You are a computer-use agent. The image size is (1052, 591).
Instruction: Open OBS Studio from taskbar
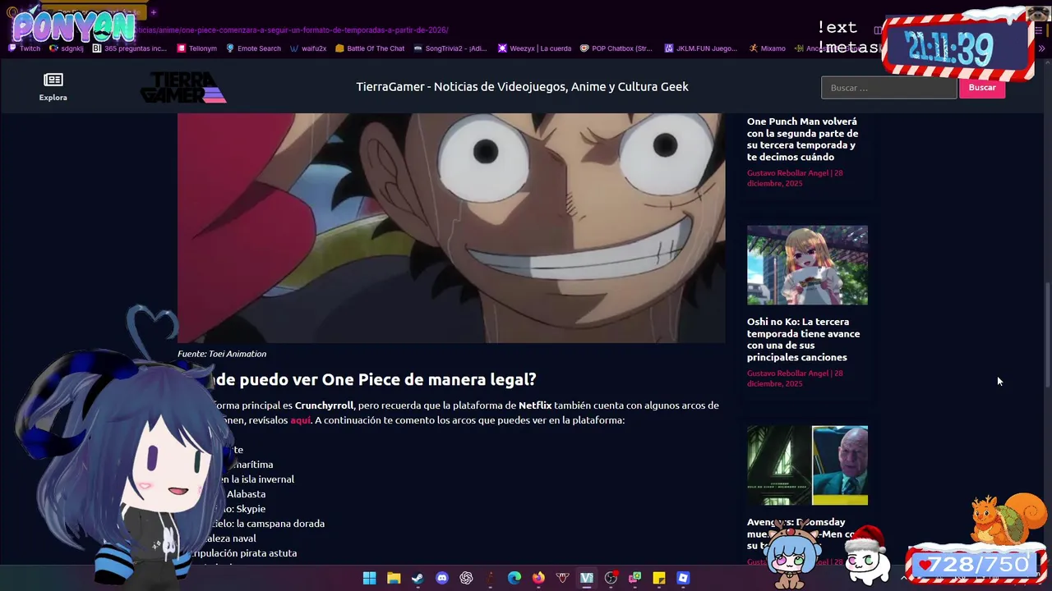coord(611,578)
